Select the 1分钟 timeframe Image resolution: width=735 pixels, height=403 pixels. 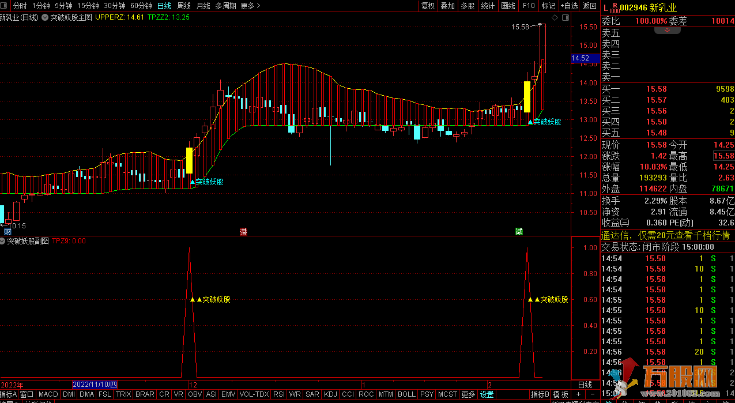(x=42, y=6)
